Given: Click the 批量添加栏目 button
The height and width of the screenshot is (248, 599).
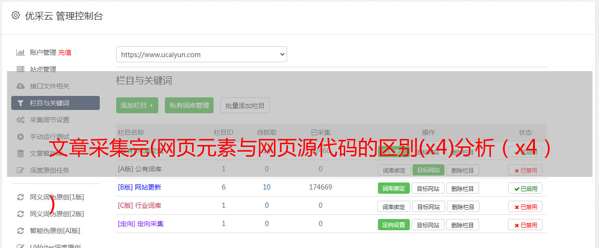Looking at the screenshot, I should tap(245, 105).
